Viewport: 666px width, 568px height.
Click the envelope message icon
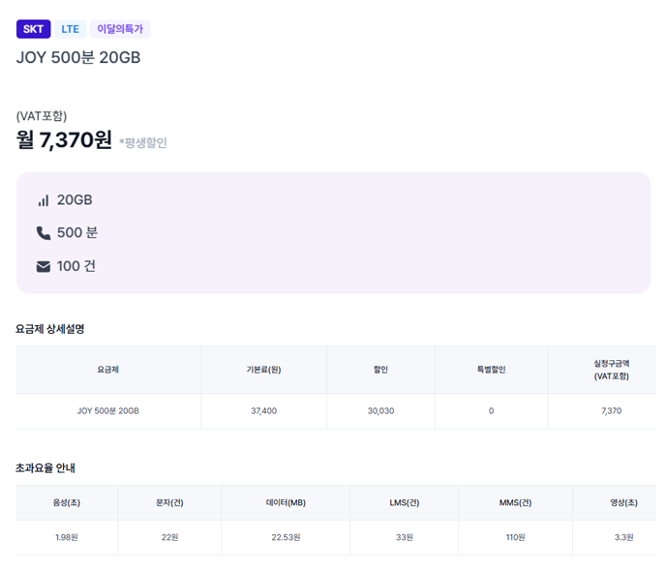coord(44,267)
